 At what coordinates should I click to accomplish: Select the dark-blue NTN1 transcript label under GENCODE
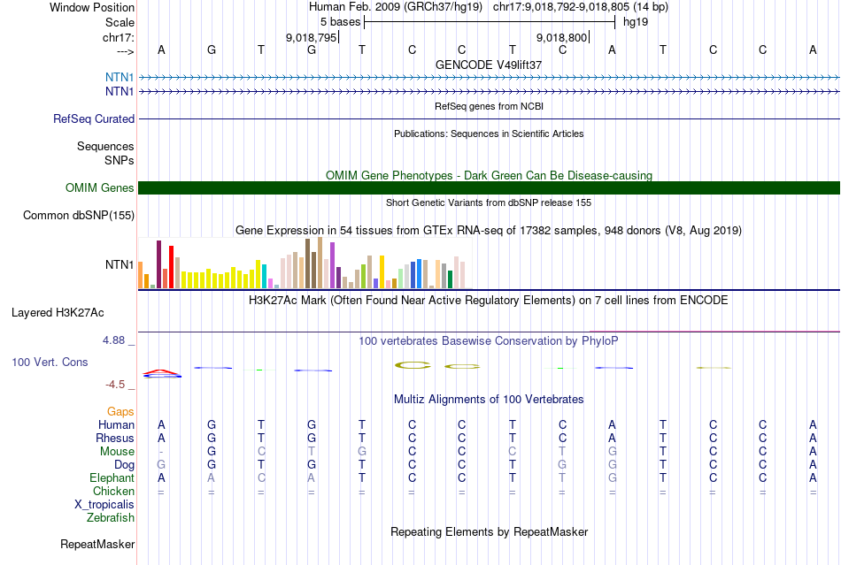(120, 92)
